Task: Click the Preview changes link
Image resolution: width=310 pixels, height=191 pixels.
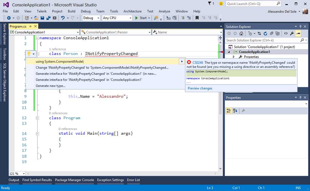Action: [200, 88]
